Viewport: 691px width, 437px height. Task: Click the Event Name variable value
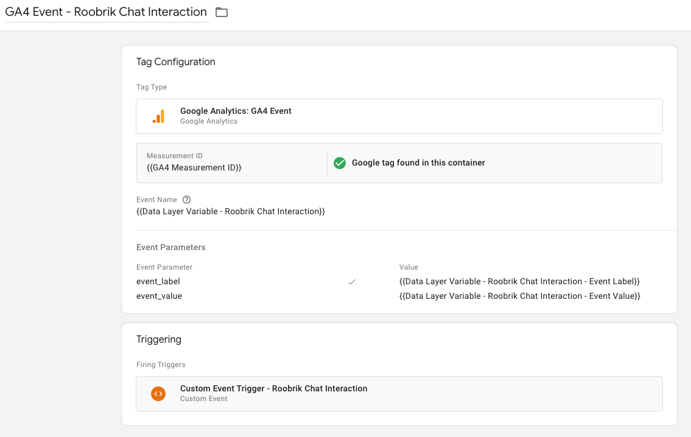(x=231, y=212)
